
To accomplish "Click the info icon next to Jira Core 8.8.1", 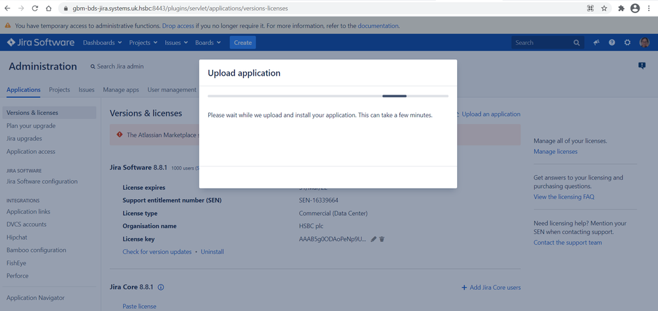I will (x=161, y=287).
